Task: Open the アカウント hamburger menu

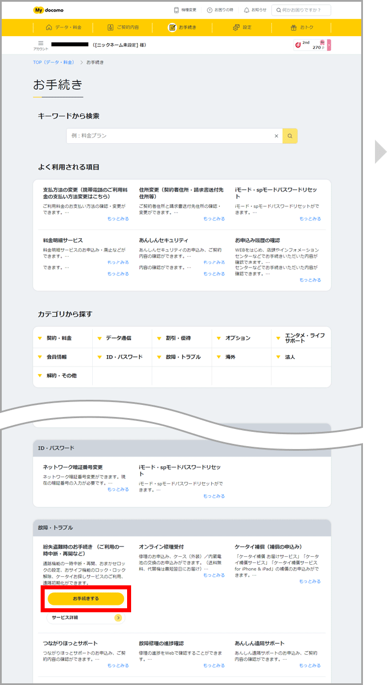Action: [41, 44]
